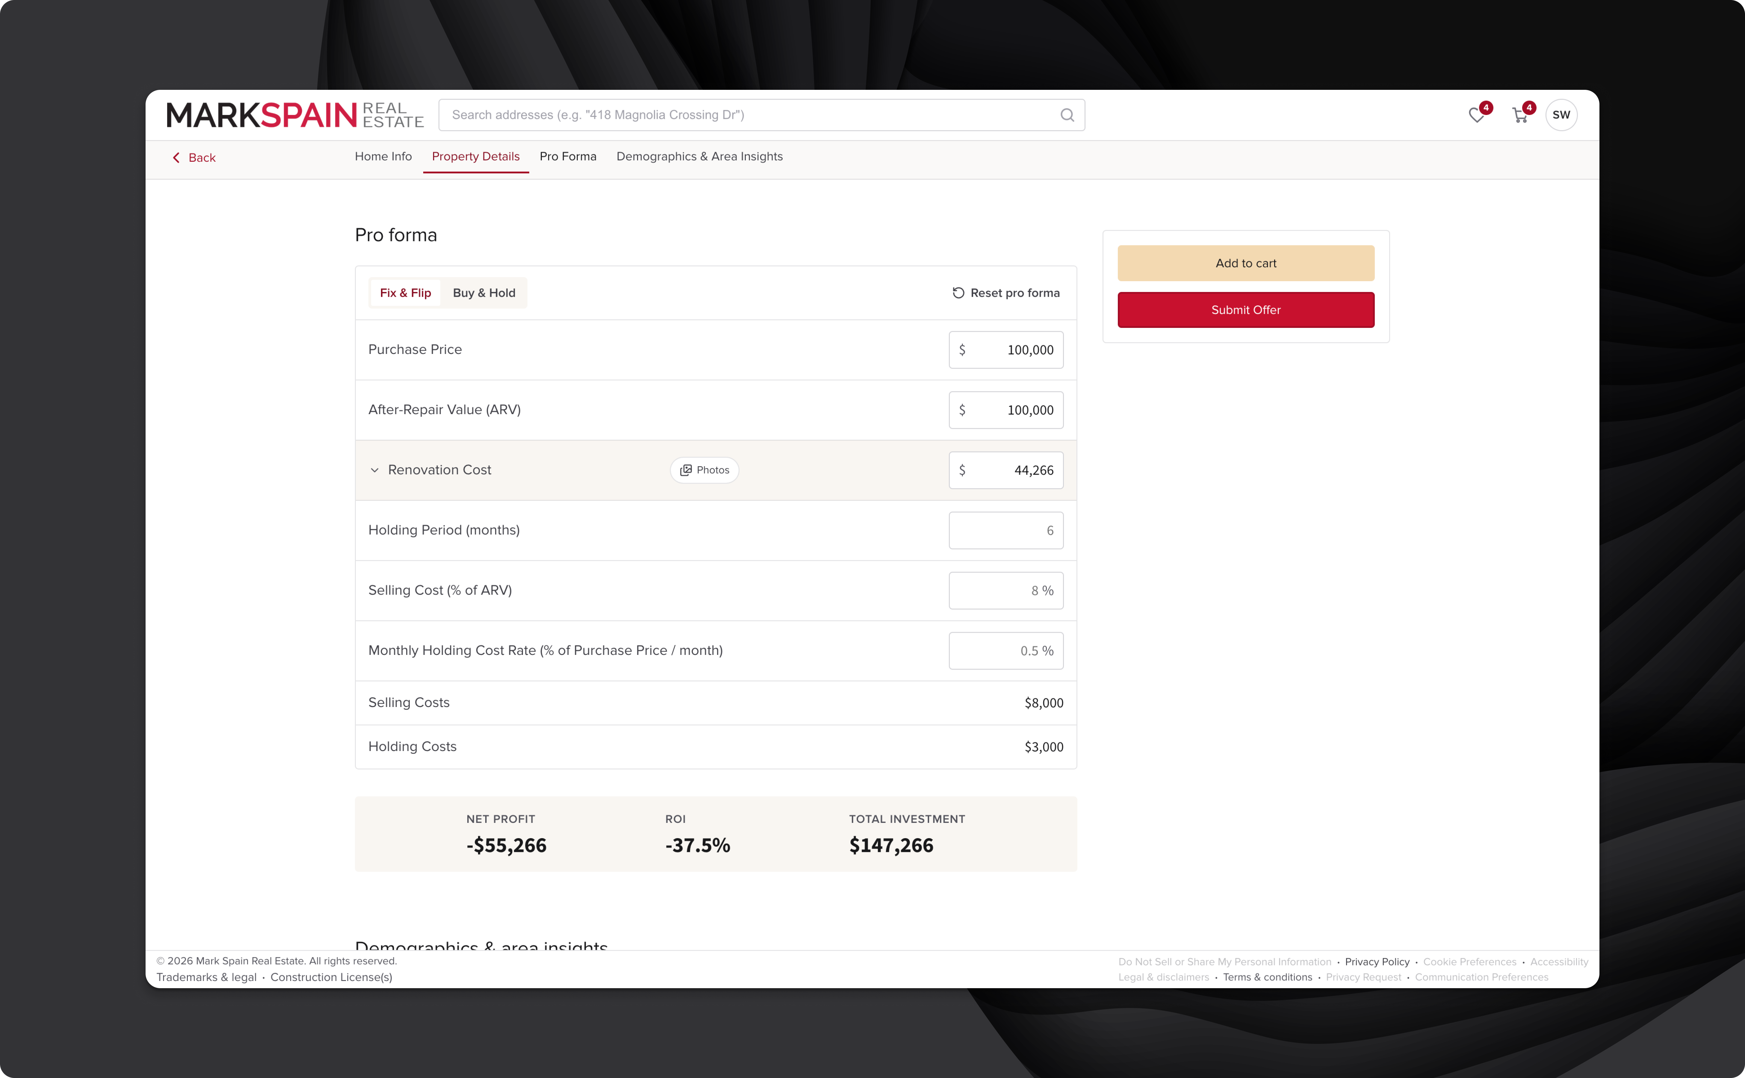Edit the After-Repair Value input field

coord(1005,410)
